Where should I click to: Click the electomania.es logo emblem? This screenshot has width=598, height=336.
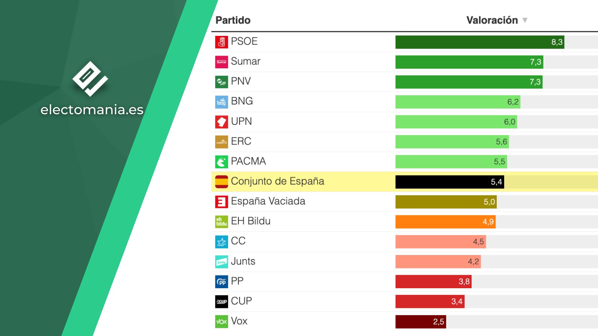tap(90, 79)
